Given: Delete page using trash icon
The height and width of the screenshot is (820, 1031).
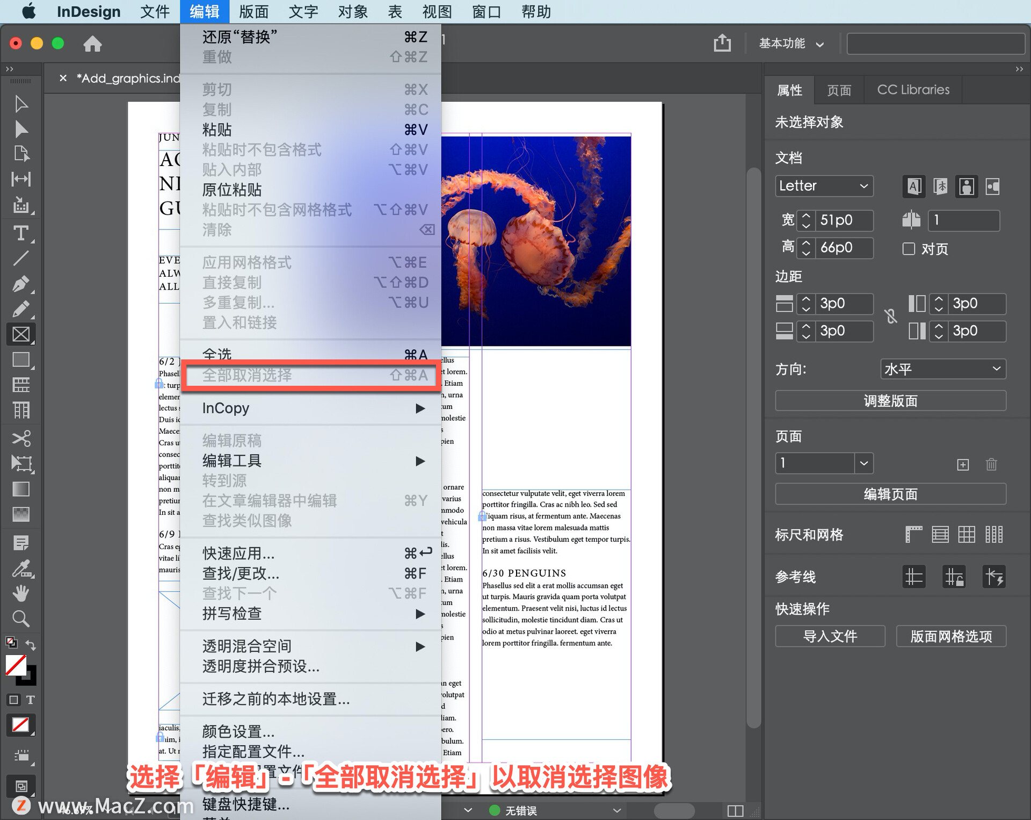Looking at the screenshot, I should coord(991,464).
